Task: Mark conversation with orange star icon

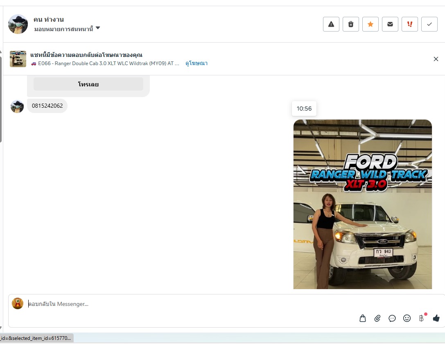Action: 370,24
